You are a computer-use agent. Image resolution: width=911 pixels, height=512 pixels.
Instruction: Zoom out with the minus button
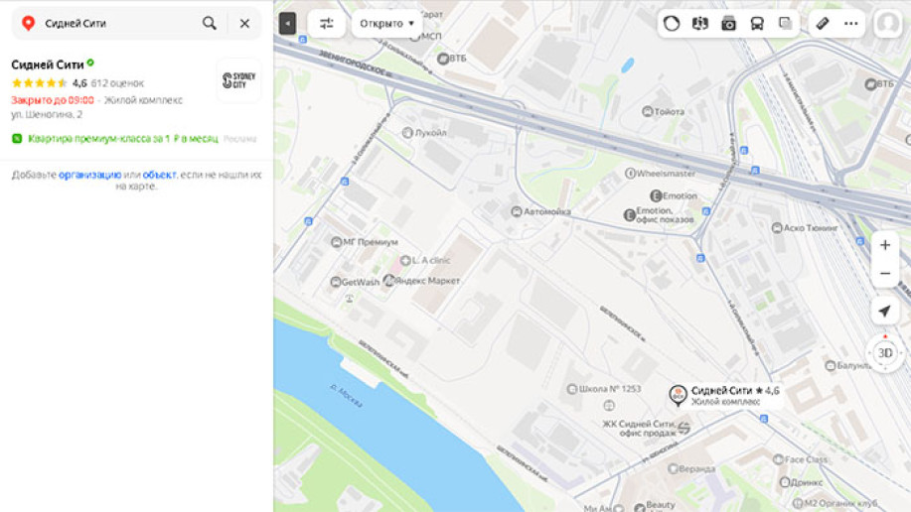click(x=884, y=273)
